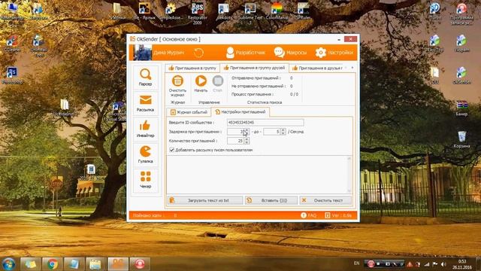Click the refresh arrow in orange header
The width and height of the screenshot is (481, 271).
pyautogui.click(x=198, y=53)
